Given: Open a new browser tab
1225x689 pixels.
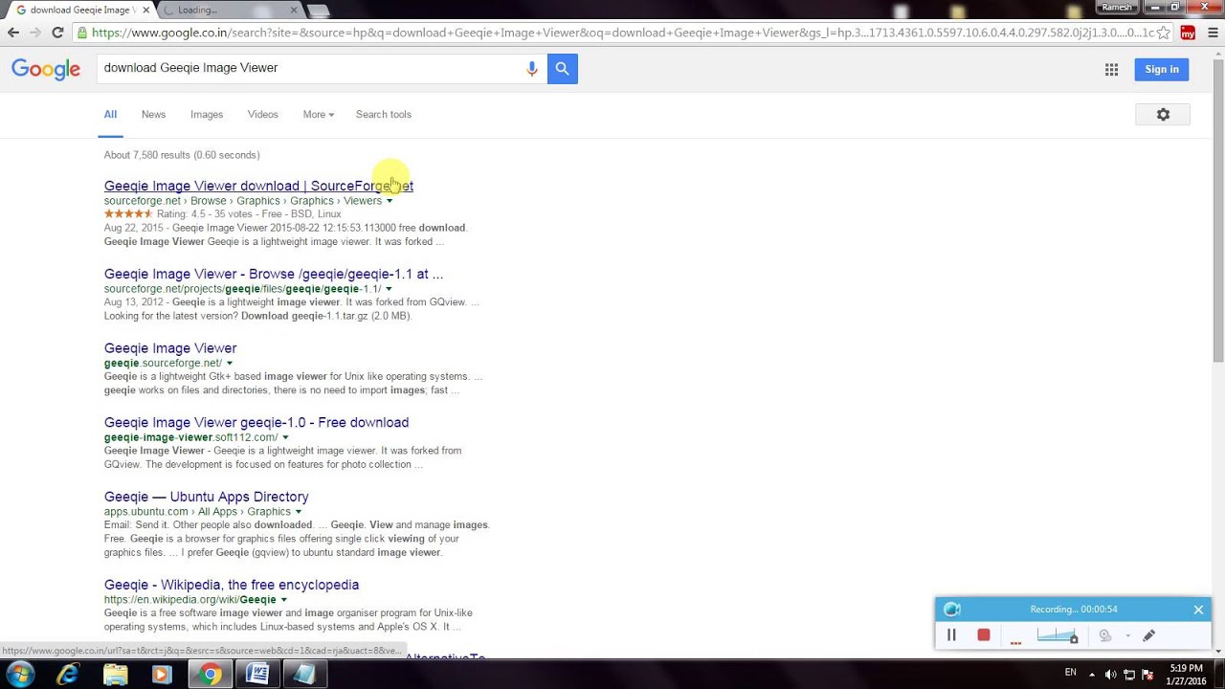Looking at the screenshot, I should (x=319, y=11).
